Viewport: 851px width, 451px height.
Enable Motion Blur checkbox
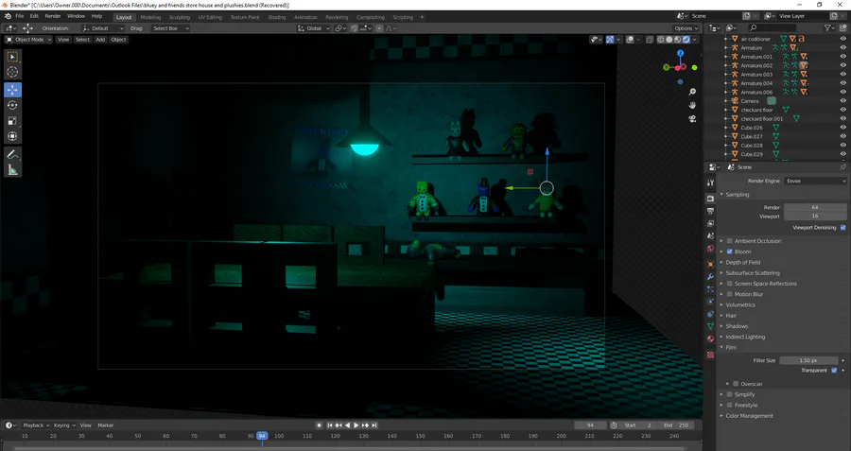click(729, 294)
